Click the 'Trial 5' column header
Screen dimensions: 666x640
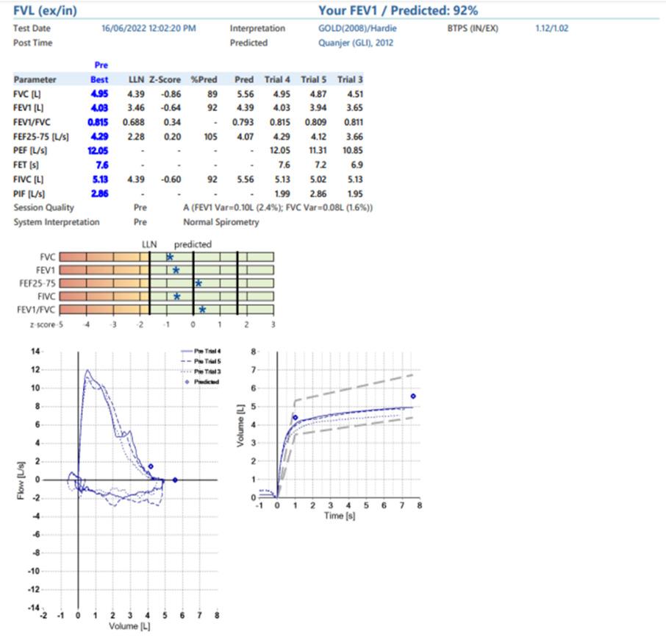[x=313, y=79]
